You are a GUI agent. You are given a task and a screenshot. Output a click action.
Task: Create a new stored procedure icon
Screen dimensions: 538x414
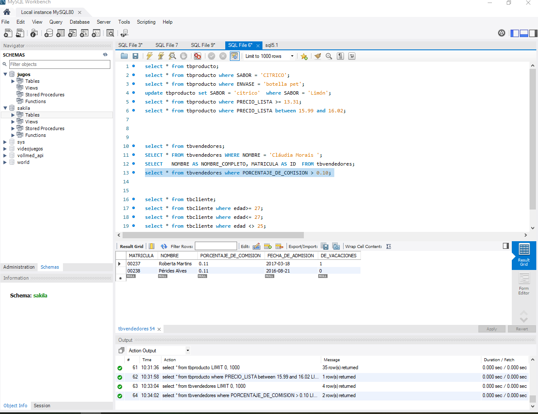tap(85, 33)
